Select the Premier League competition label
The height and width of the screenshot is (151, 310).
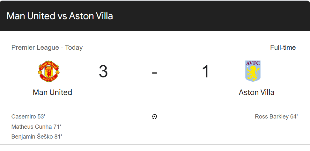pos(35,47)
